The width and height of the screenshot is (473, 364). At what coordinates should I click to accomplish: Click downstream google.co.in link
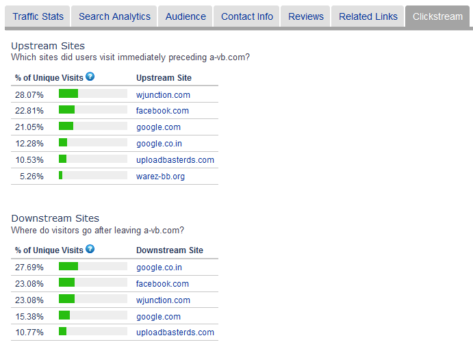click(x=159, y=268)
